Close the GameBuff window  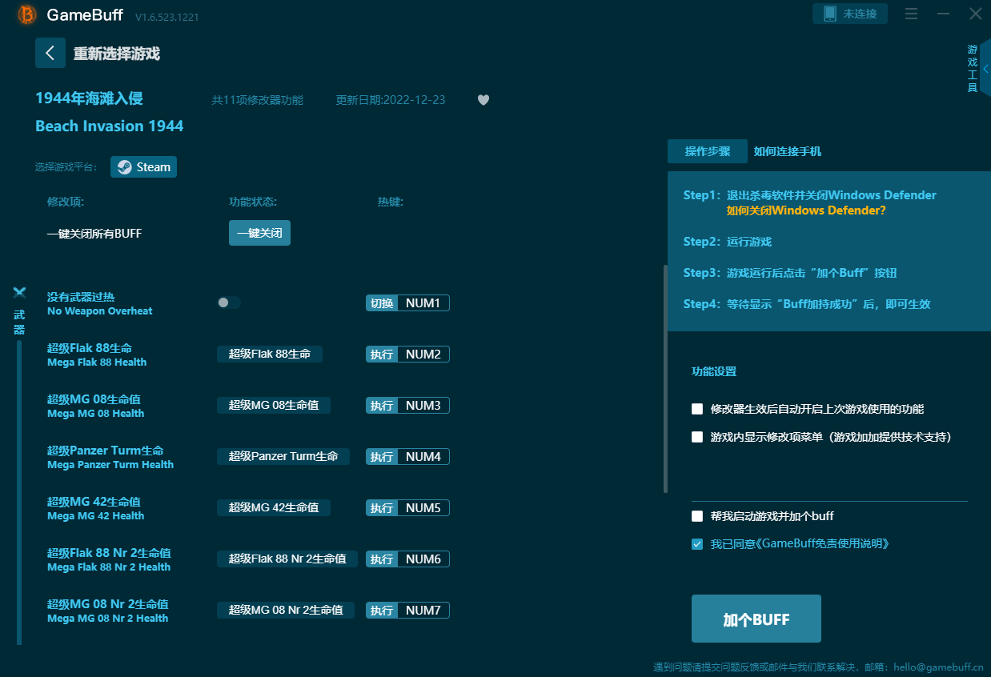(x=976, y=14)
